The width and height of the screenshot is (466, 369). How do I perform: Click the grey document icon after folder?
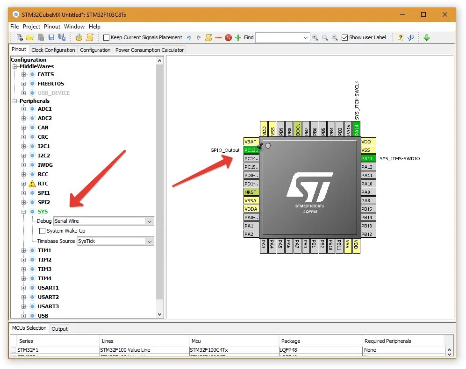point(41,38)
